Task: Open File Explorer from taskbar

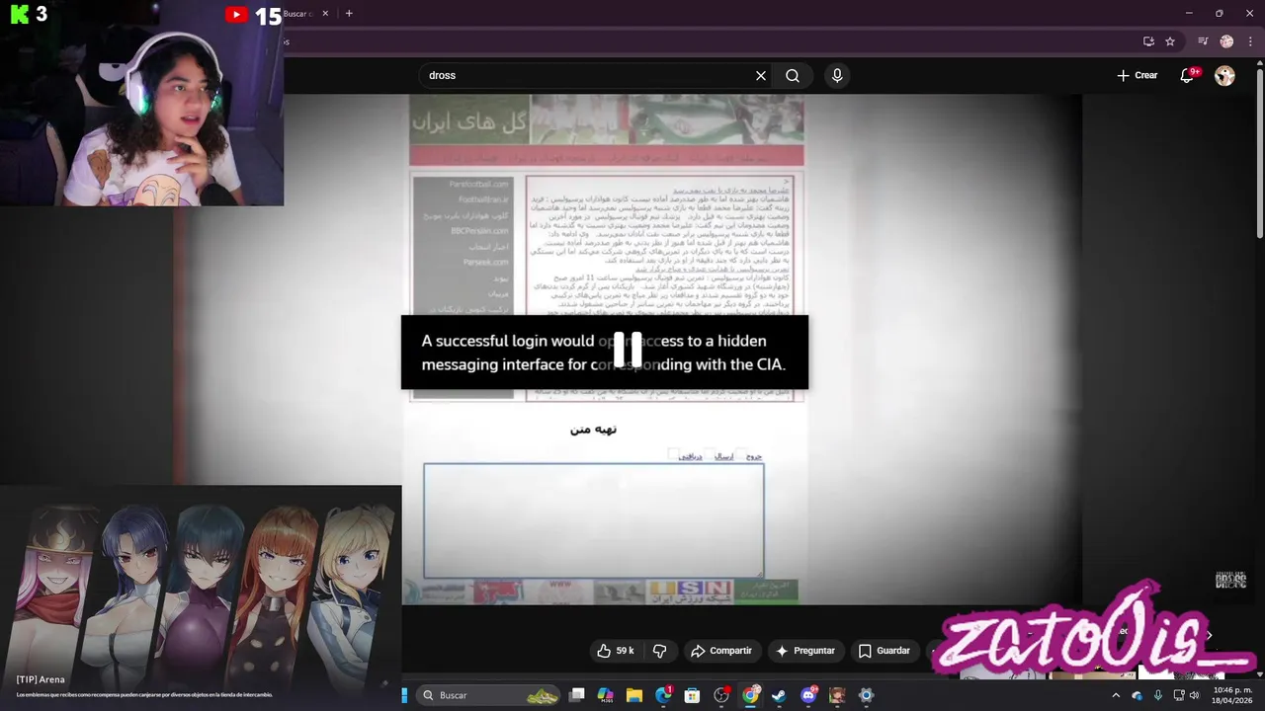Action: (x=634, y=695)
